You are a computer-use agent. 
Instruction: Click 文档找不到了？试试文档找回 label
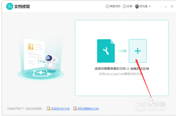[x=25, y=109]
